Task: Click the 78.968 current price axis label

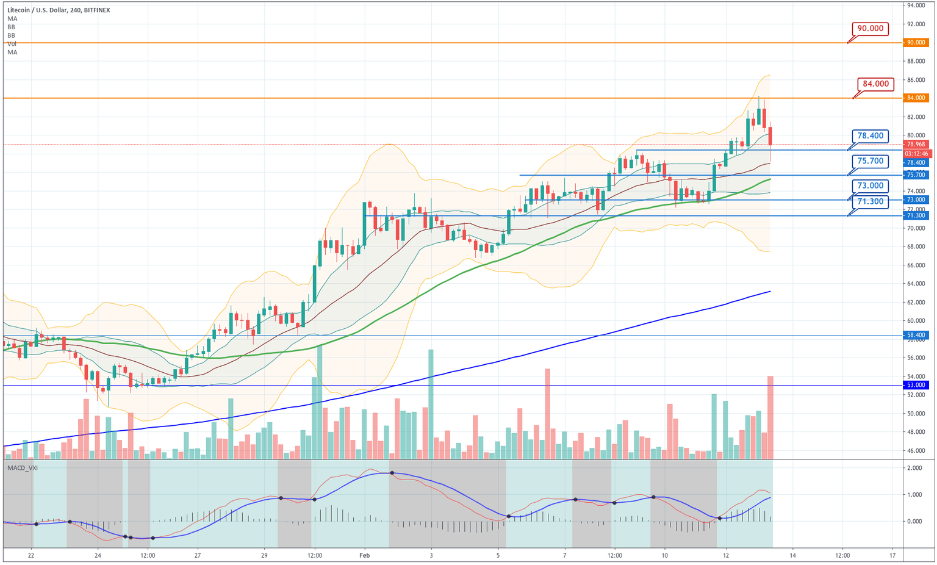Action: click(916, 144)
